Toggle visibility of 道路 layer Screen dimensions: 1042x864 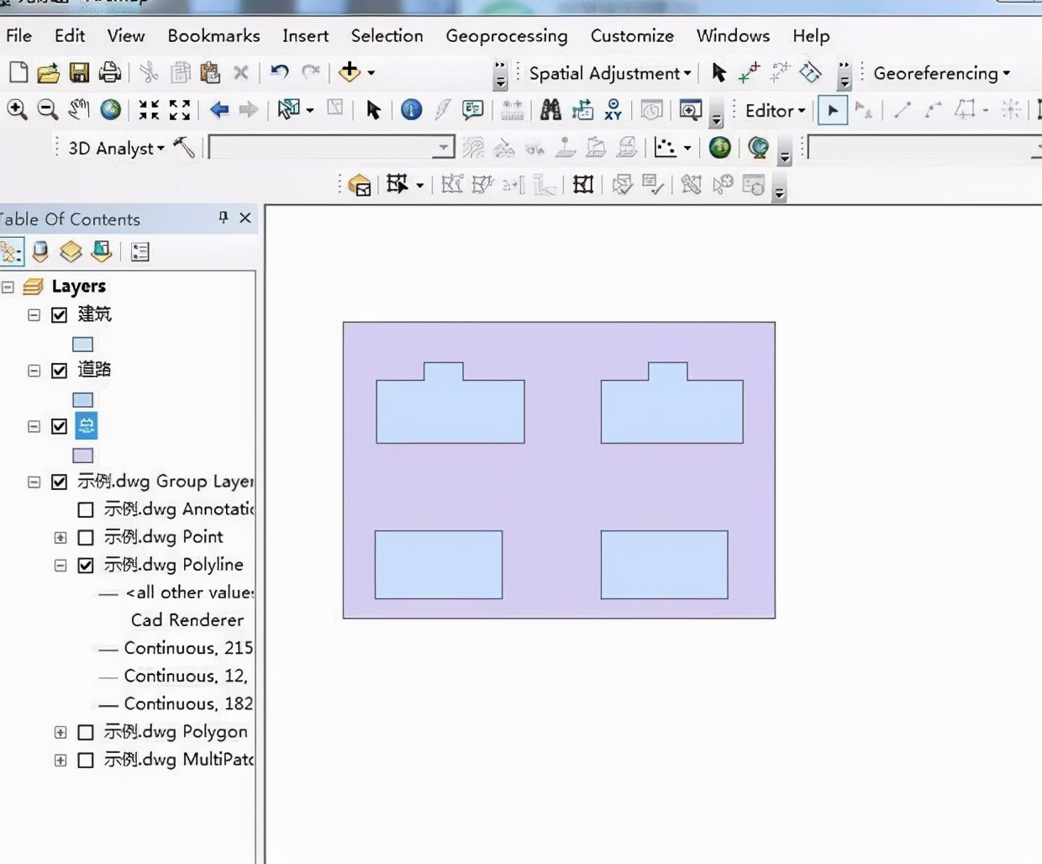(59, 371)
